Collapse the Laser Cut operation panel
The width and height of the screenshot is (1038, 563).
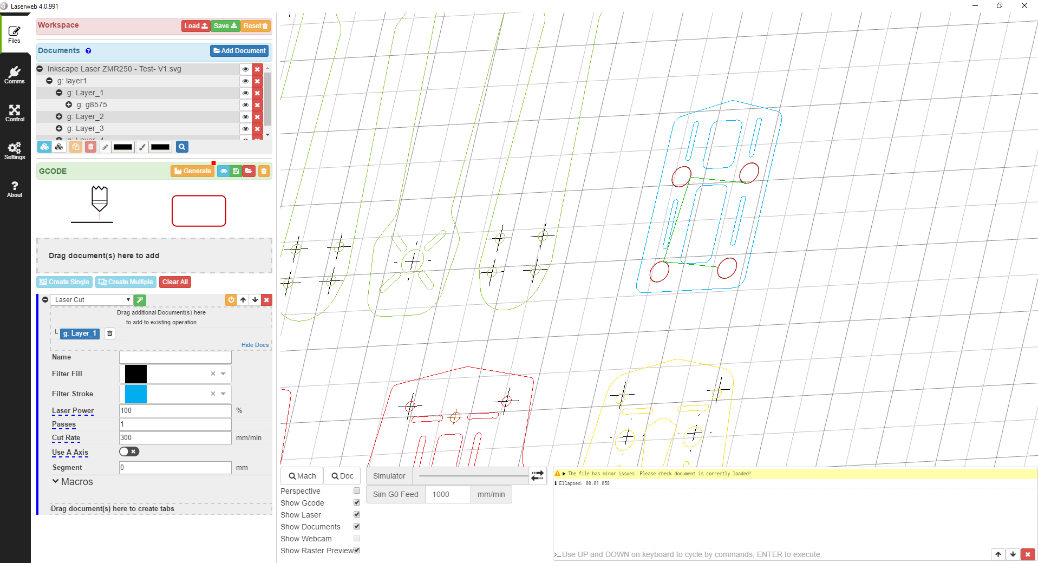point(45,299)
